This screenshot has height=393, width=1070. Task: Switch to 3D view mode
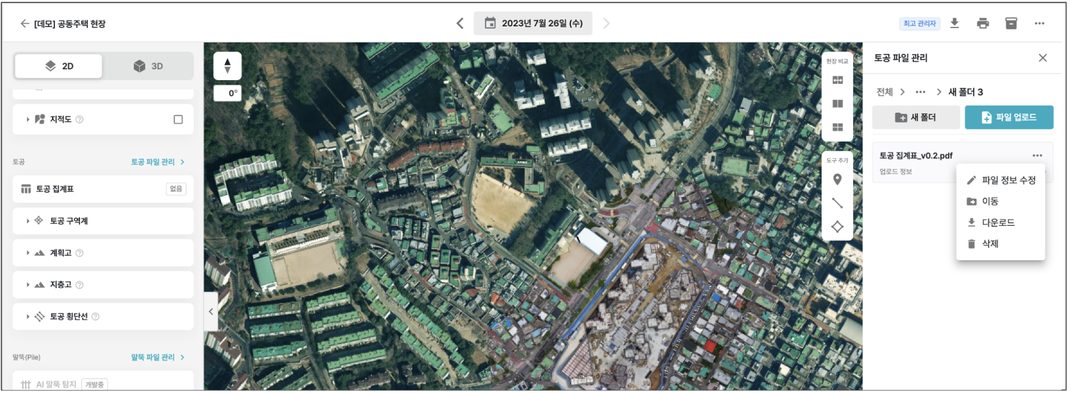[148, 66]
